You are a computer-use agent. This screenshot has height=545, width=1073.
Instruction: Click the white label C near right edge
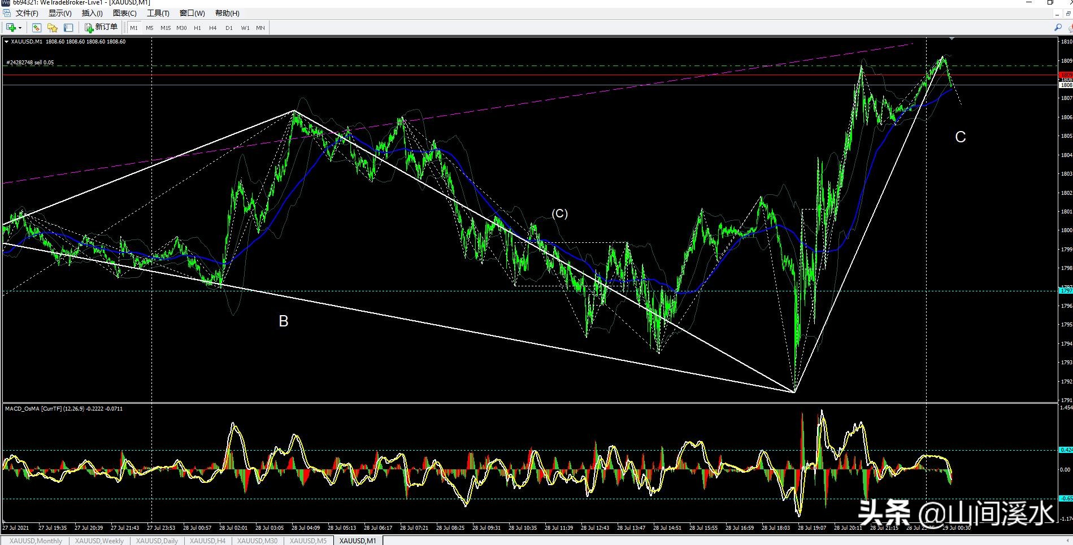960,137
